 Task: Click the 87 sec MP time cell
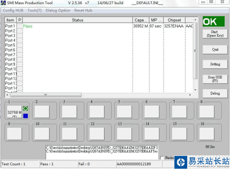coord(156,26)
